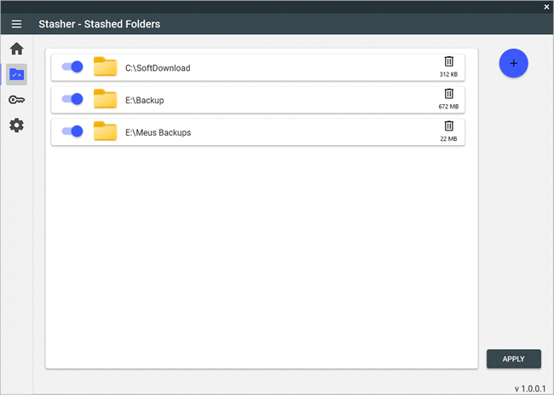This screenshot has height=395, width=554.
Task: Go to Home in sidebar
Action: pyautogui.click(x=16, y=49)
